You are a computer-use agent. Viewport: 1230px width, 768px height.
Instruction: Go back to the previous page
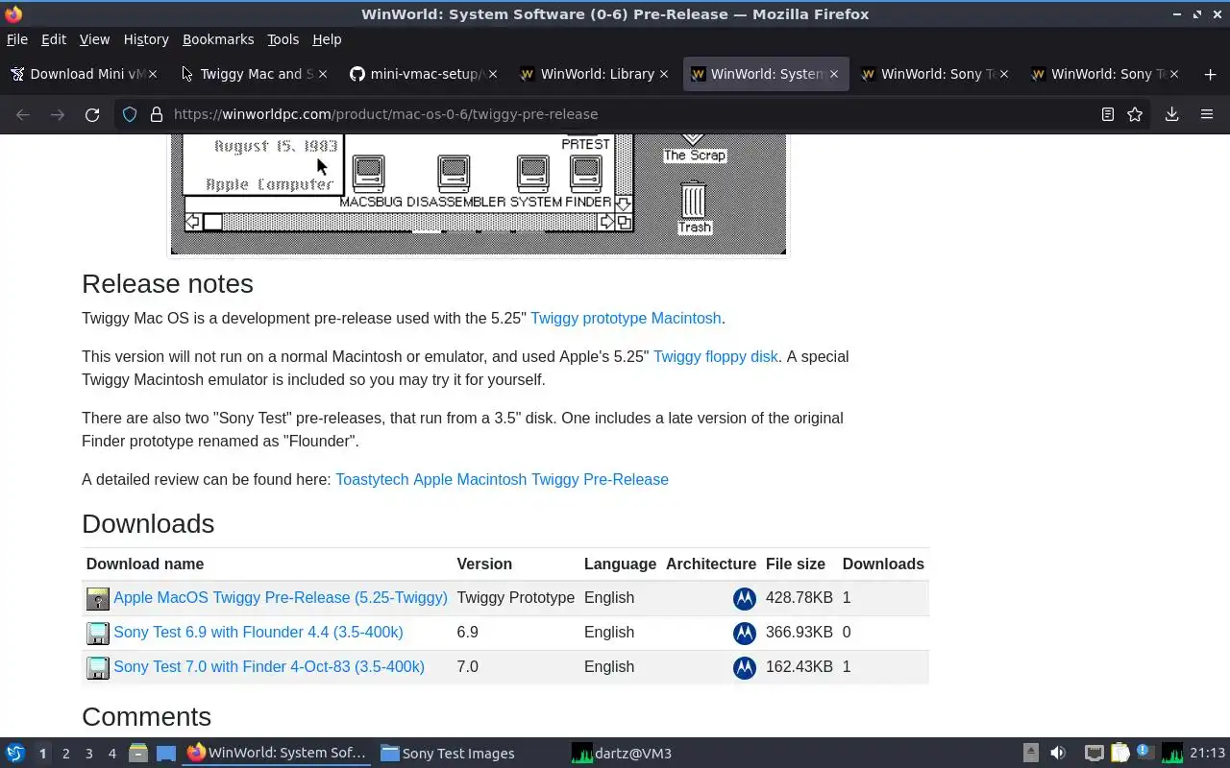(x=23, y=114)
